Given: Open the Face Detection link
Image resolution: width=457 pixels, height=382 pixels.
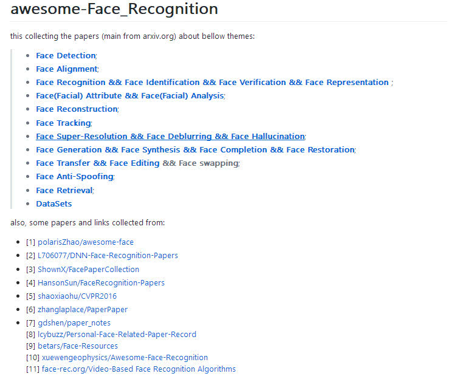Looking at the screenshot, I should tap(66, 56).
